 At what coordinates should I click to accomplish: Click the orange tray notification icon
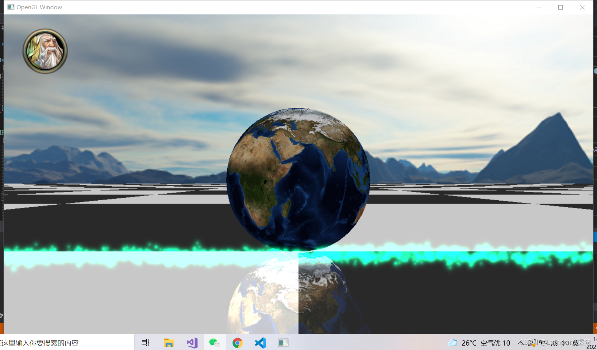[534, 344]
